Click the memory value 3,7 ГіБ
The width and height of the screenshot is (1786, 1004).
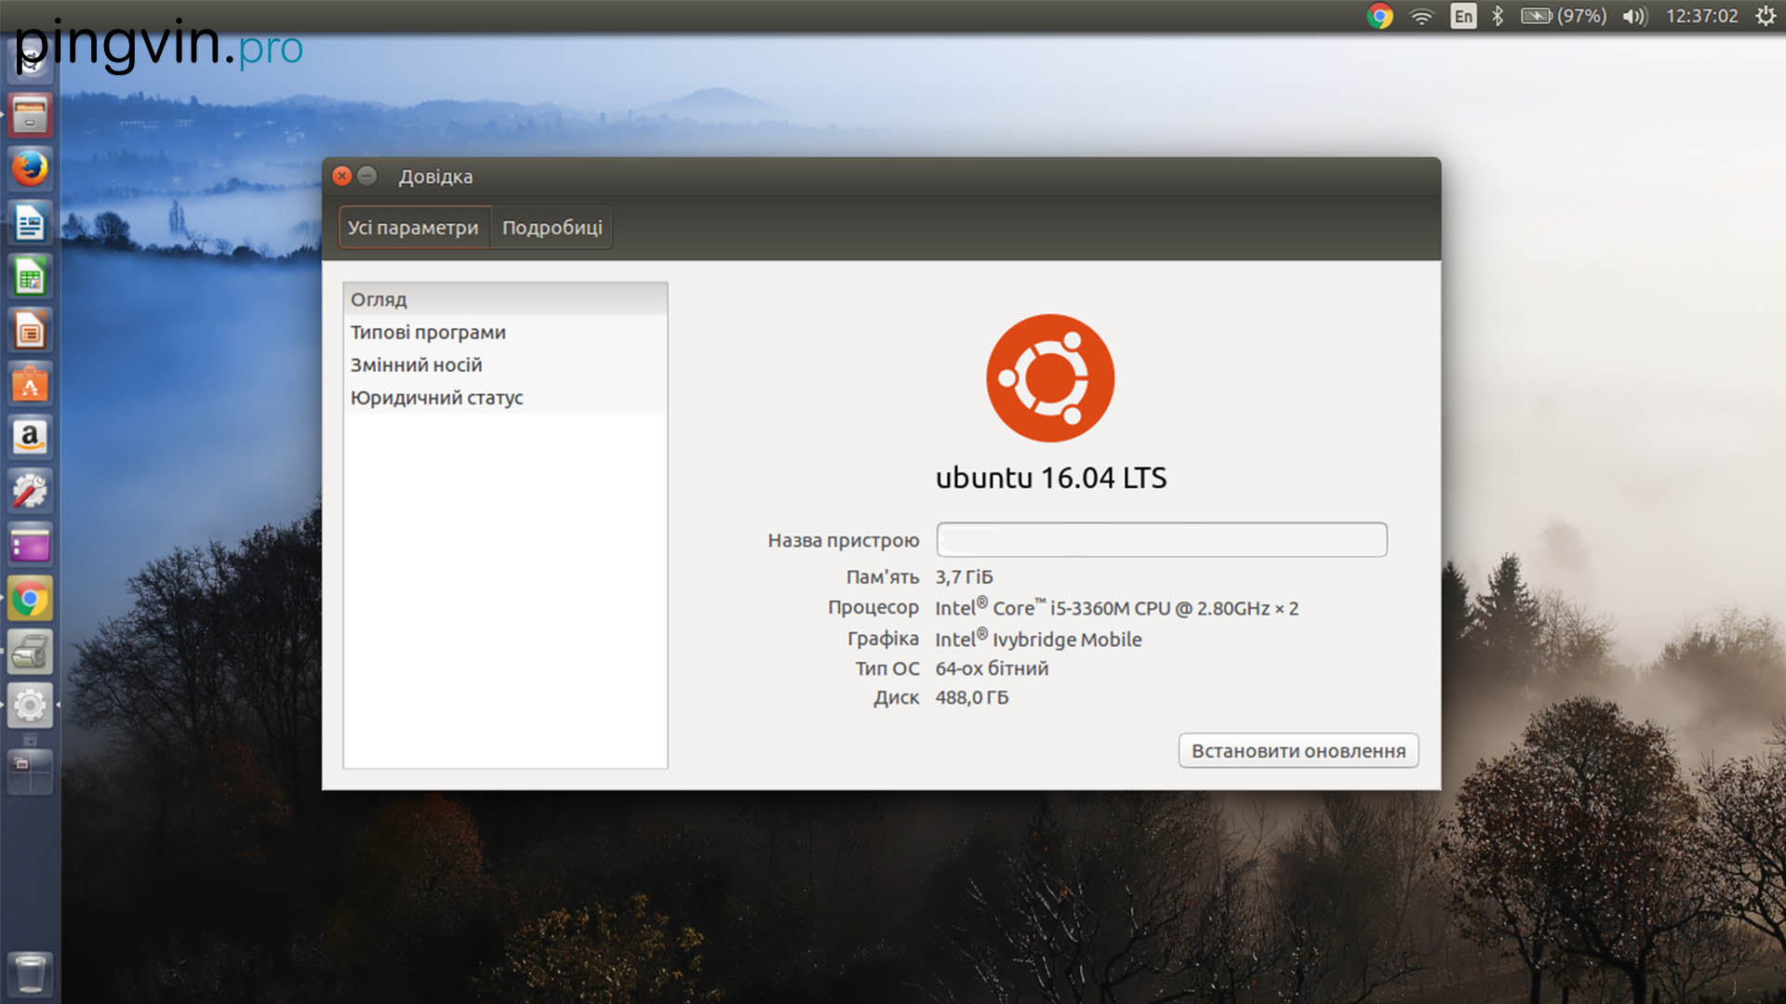[x=965, y=577]
